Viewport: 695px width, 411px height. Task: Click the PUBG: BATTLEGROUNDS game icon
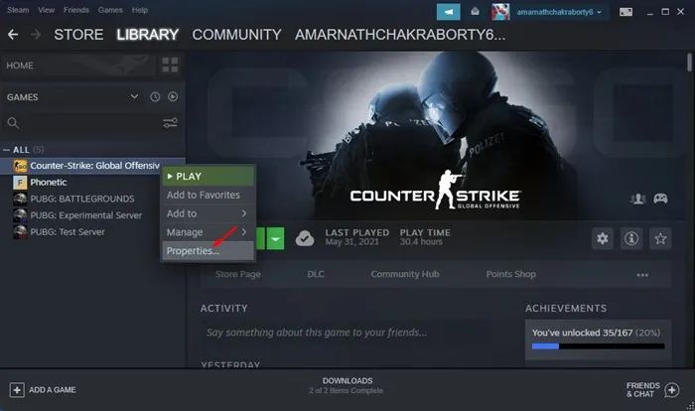click(x=20, y=199)
